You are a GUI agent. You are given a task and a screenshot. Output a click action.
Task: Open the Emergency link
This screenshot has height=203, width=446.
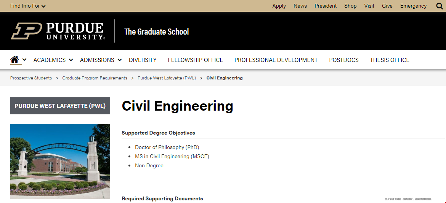coord(413,6)
